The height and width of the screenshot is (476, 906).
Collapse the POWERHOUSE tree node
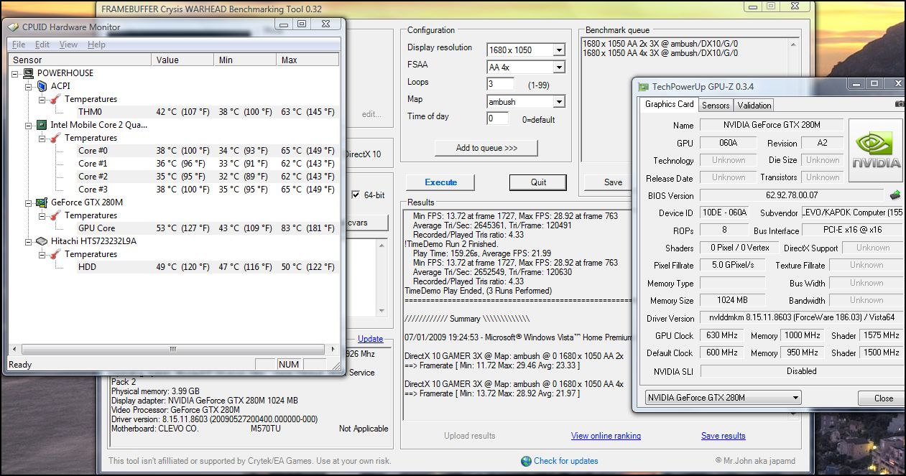pos(16,73)
